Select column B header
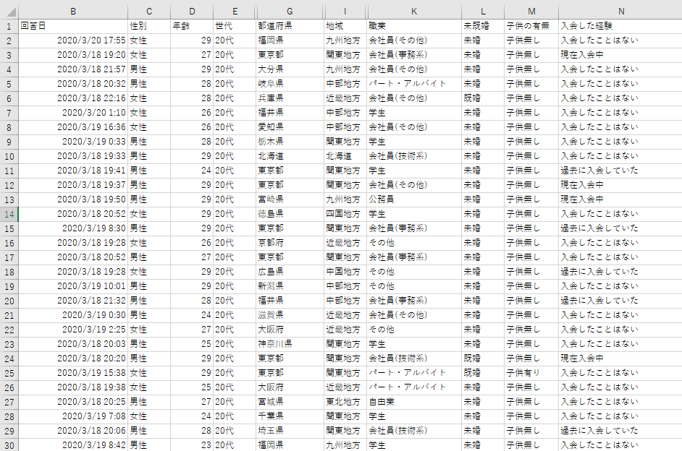This screenshot has width=682, height=451. tap(72, 11)
